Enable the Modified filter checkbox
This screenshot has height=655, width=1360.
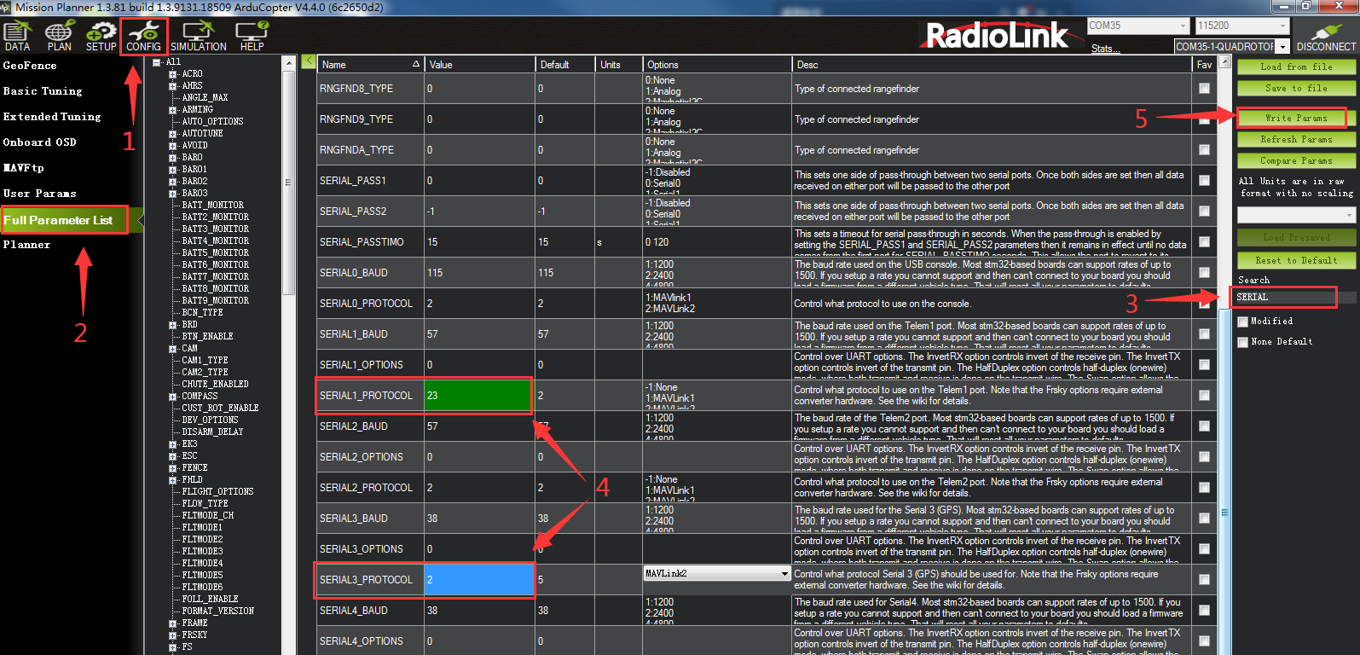(x=1242, y=322)
